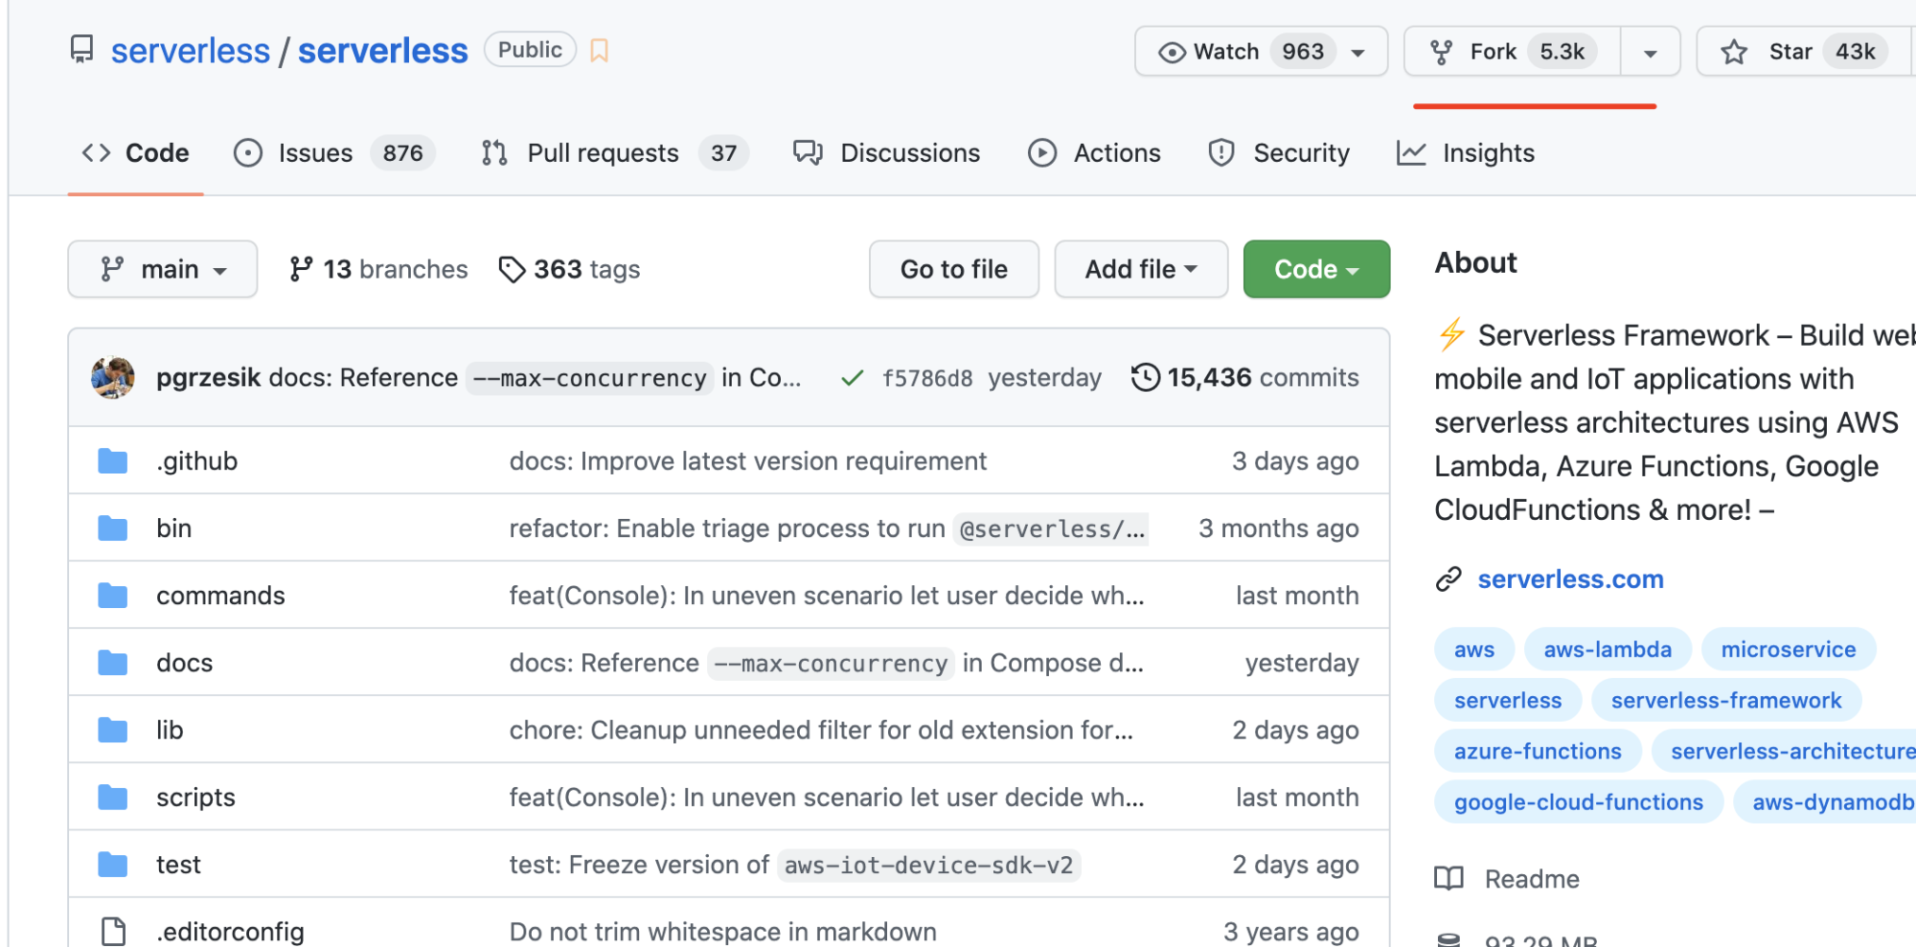The image size is (1916, 947).
Task: Open 'test: Freeze version of' commit message
Action: (639, 865)
